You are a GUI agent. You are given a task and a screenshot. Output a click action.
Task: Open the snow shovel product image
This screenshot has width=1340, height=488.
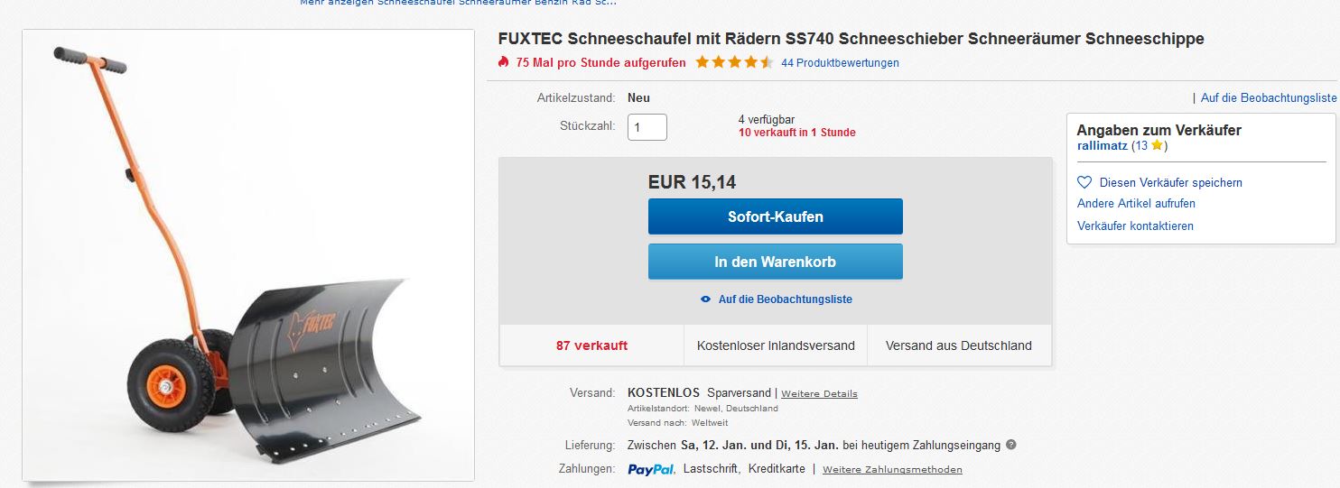point(248,255)
